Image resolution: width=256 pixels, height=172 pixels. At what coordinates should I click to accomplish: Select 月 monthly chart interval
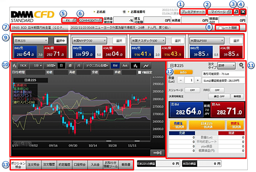[x=79, y=65]
